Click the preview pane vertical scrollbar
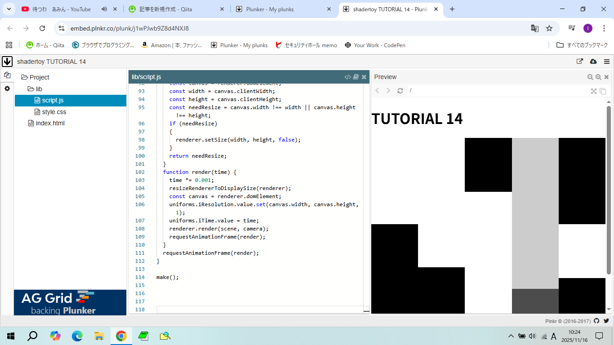Screen dimensions: 614x345 pyautogui.click(x=609, y=190)
